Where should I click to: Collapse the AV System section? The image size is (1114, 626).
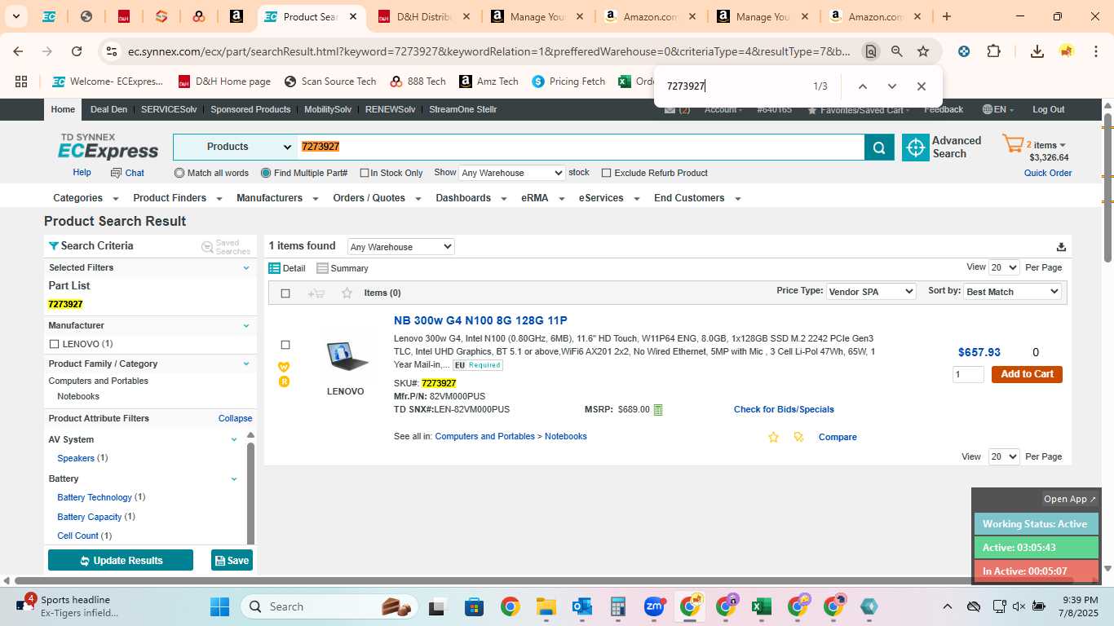[234, 440]
